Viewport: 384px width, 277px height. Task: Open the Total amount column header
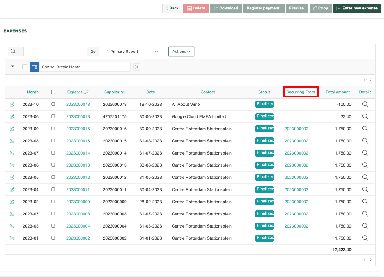(338, 92)
